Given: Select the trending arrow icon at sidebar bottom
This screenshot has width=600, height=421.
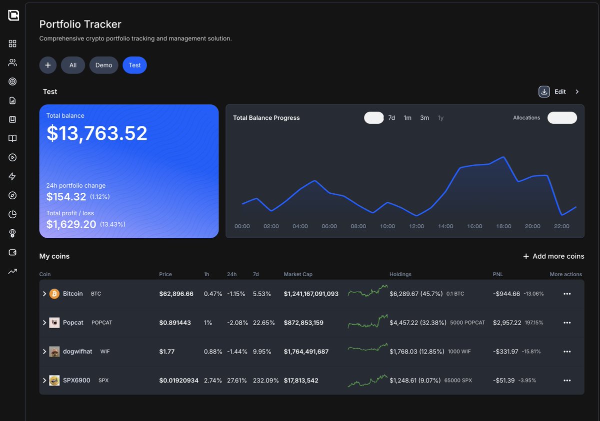Looking at the screenshot, I should [x=12, y=271].
